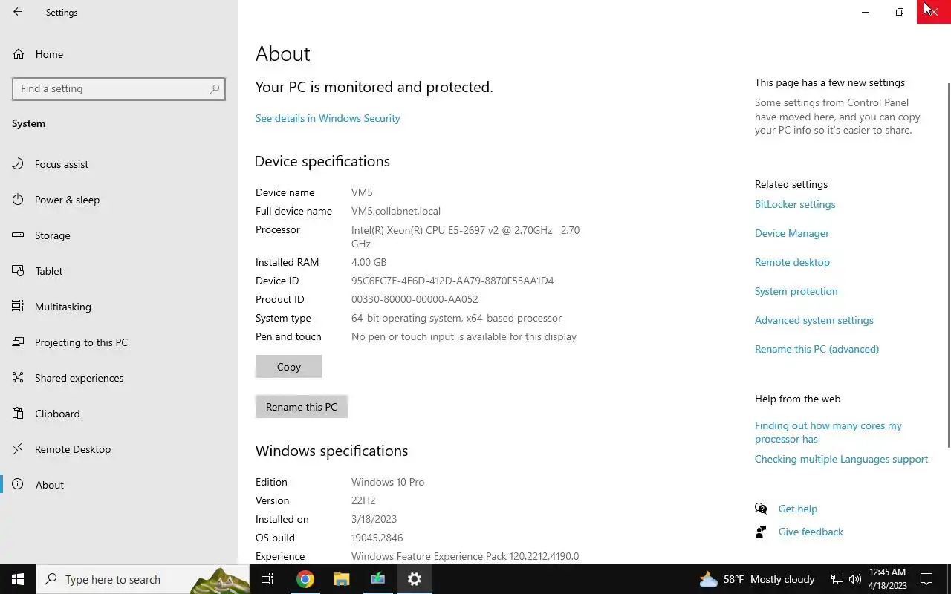Click the Rename this PC button

click(x=302, y=407)
